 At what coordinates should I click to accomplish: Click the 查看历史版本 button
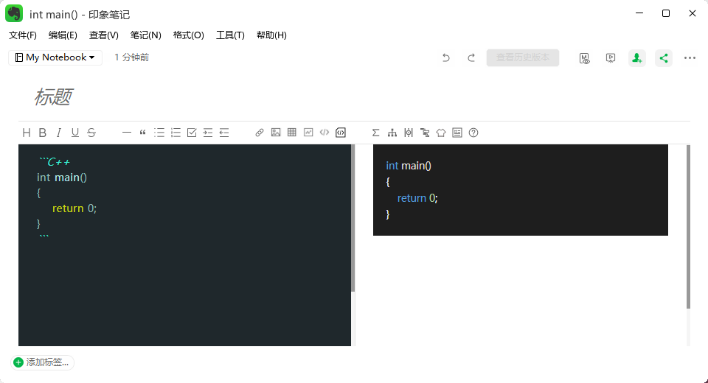523,57
